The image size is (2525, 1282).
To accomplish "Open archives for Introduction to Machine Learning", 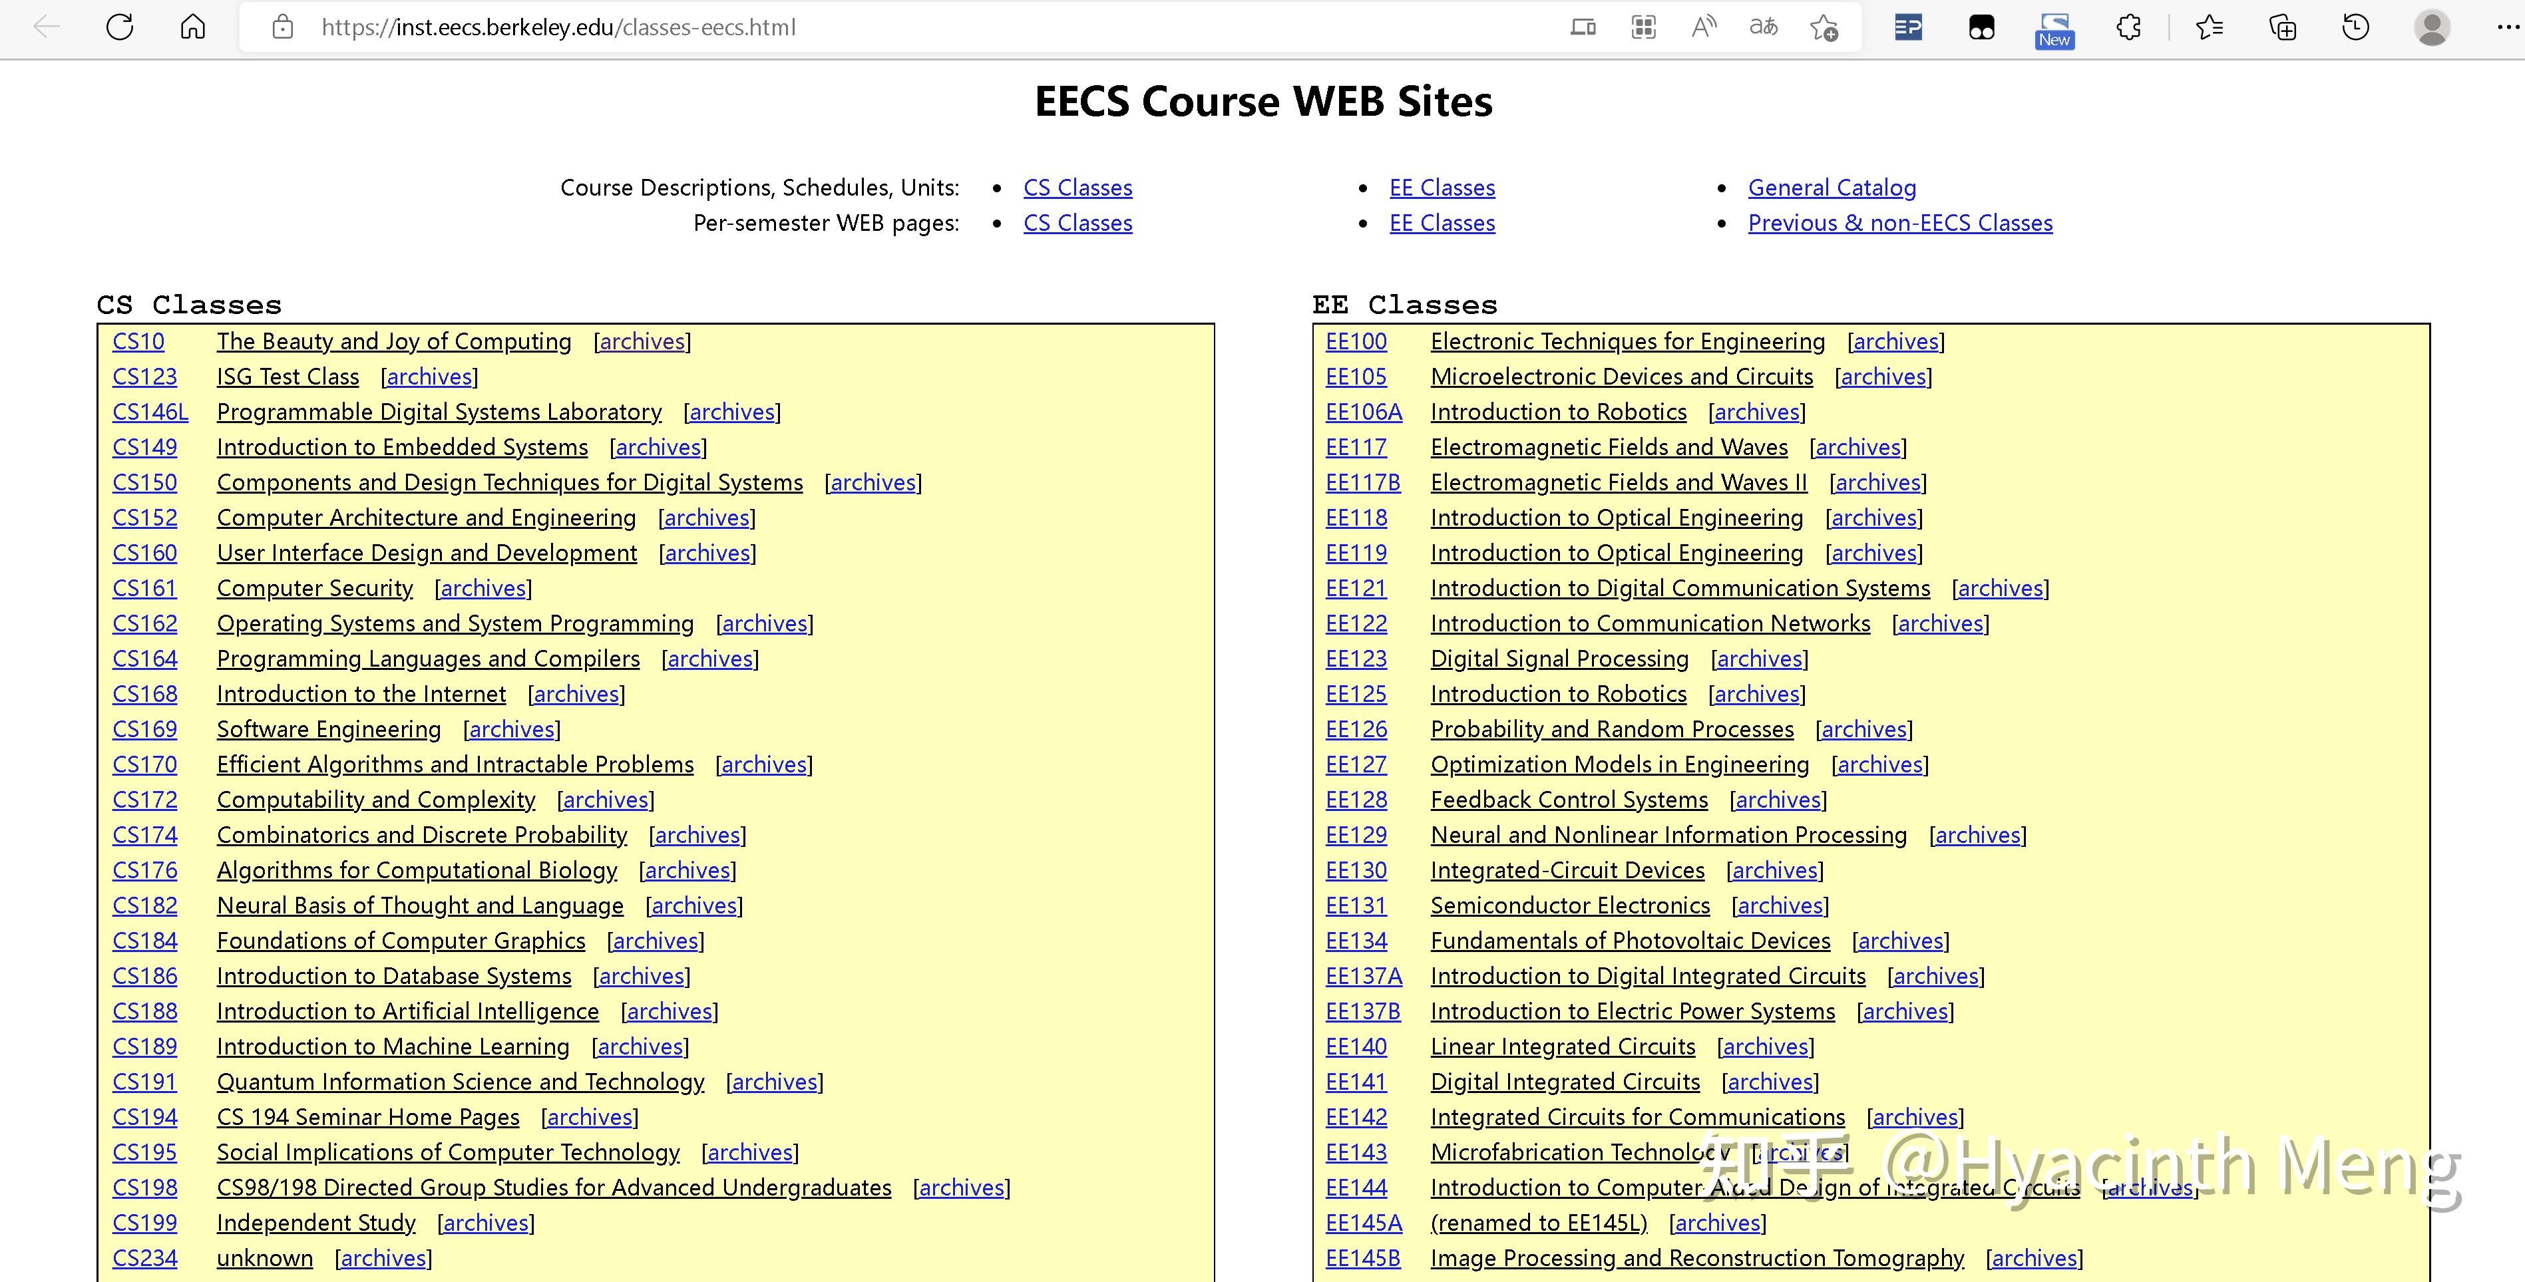I will tap(640, 1046).
